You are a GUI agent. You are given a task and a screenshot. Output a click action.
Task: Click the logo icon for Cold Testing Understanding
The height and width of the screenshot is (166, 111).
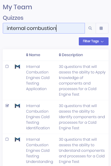(x=17, y=139)
